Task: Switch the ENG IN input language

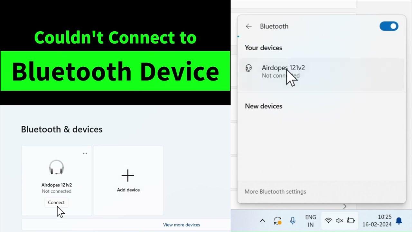Action: coord(311,221)
